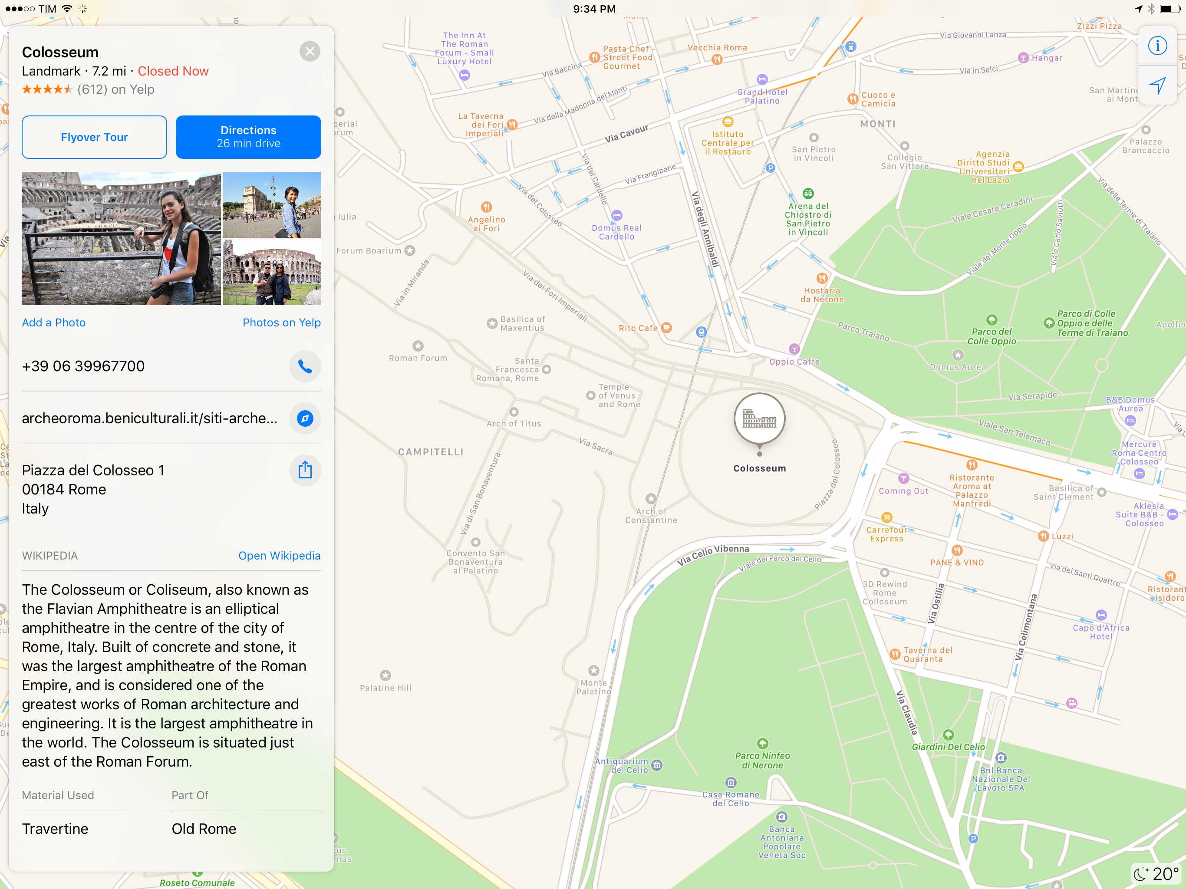
Task: Tap the Add a Photo link
Action: click(x=54, y=322)
